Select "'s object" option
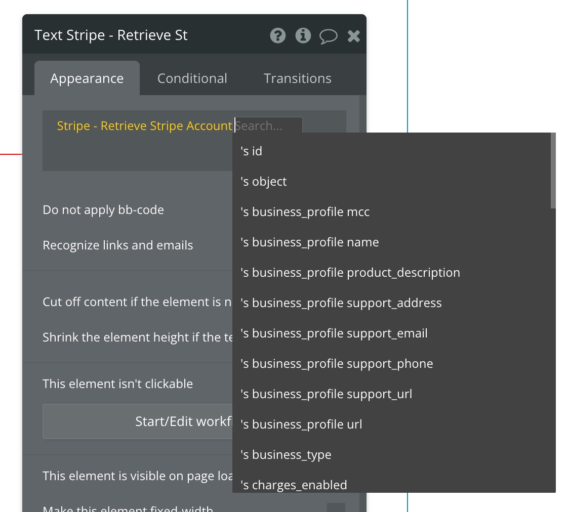This screenshot has height=512, width=568. coord(264,182)
